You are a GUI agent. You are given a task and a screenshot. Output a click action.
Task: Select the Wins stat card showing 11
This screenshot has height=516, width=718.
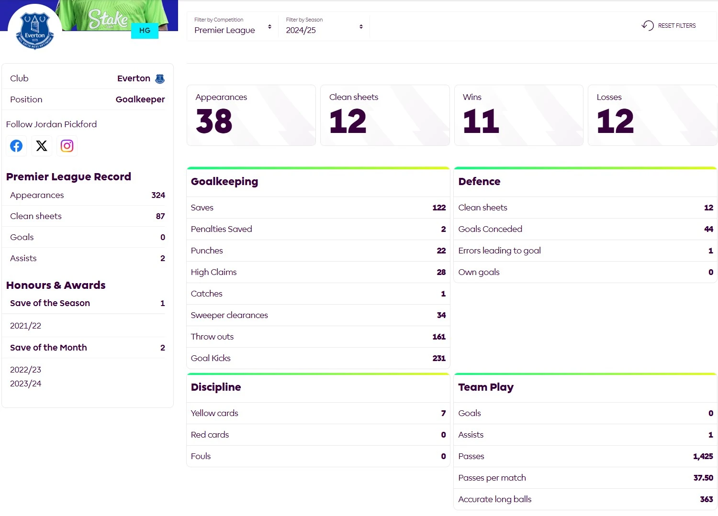tap(518, 115)
